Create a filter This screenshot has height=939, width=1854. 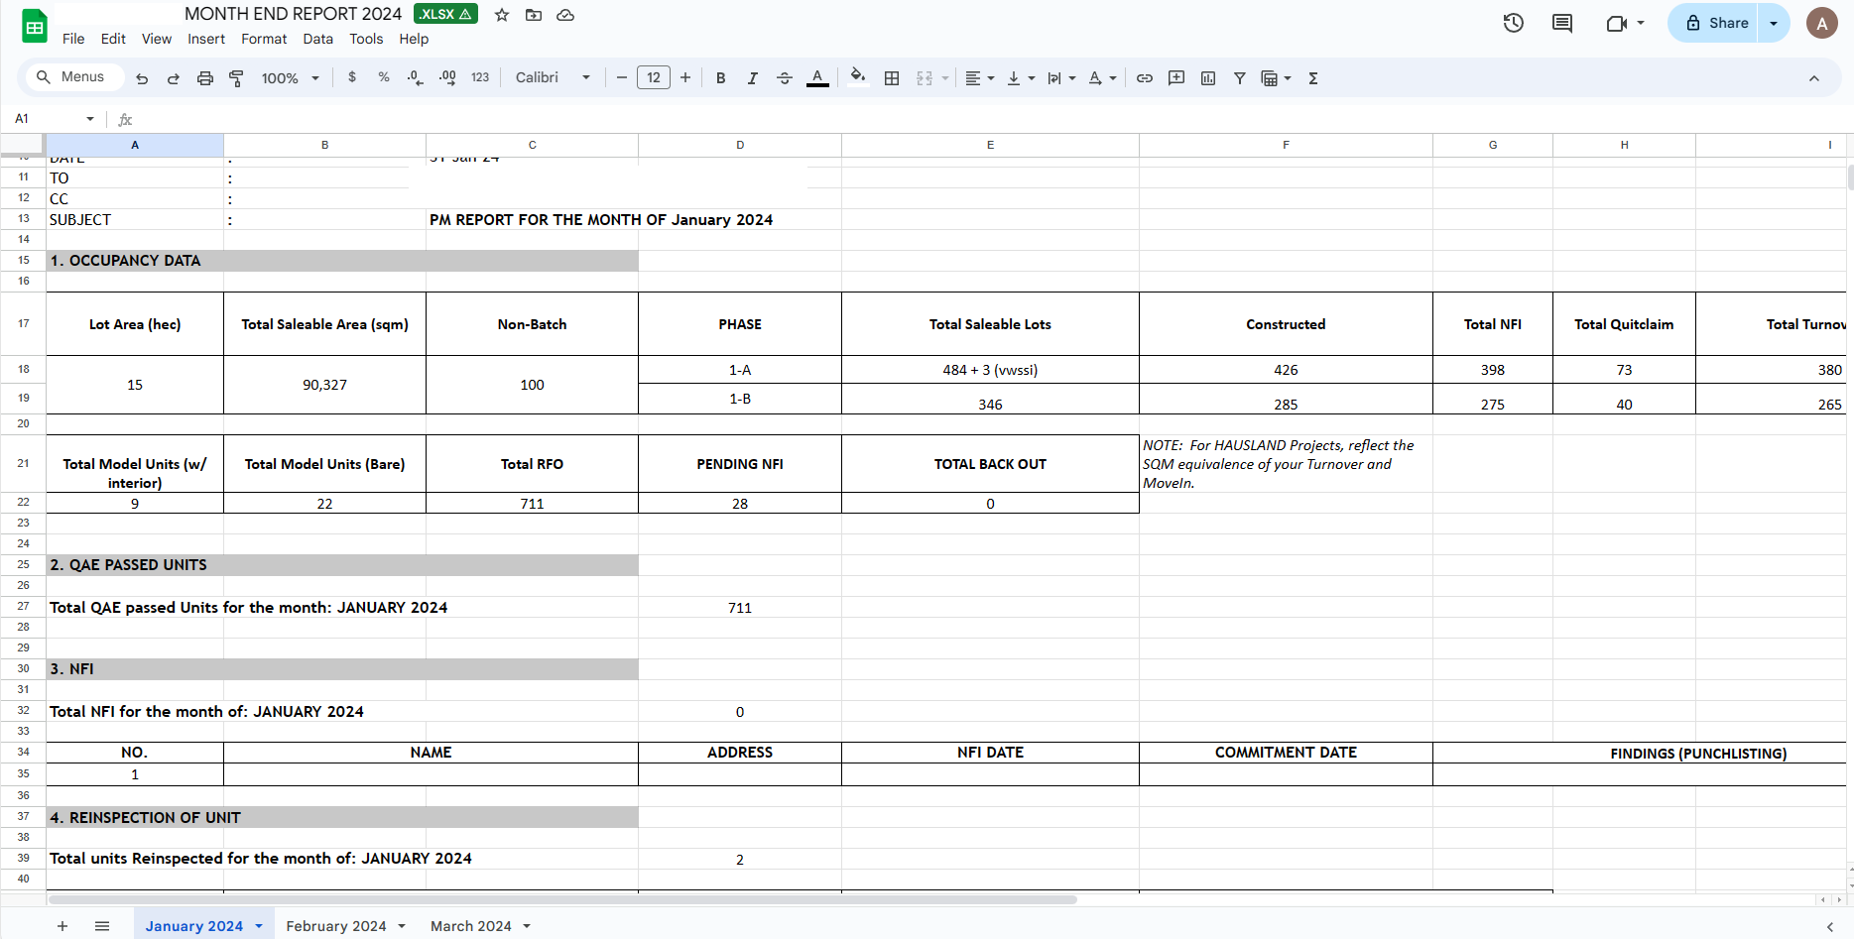1240,78
